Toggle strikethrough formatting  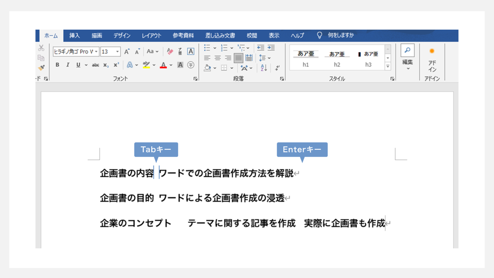(95, 65)
